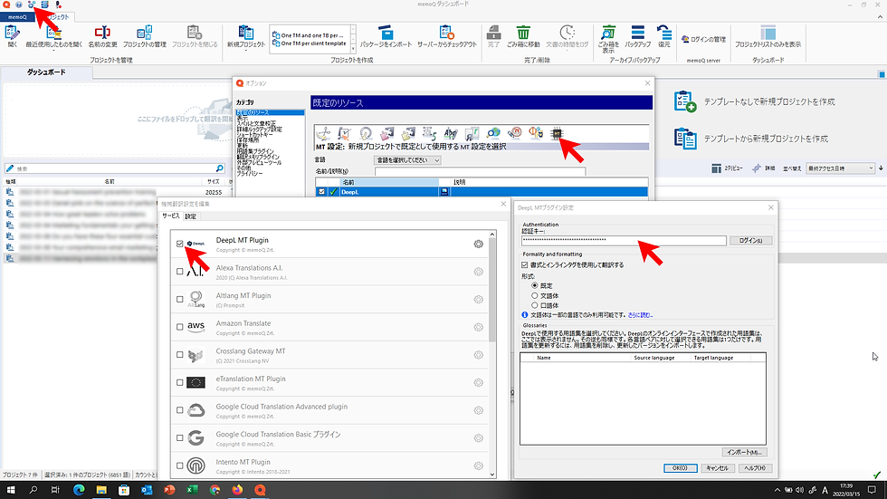The width and height of the screenshot is (887, 499).
Task: Select the 既定 radio button
Action: pyautogui.click(x=535, y=285)
